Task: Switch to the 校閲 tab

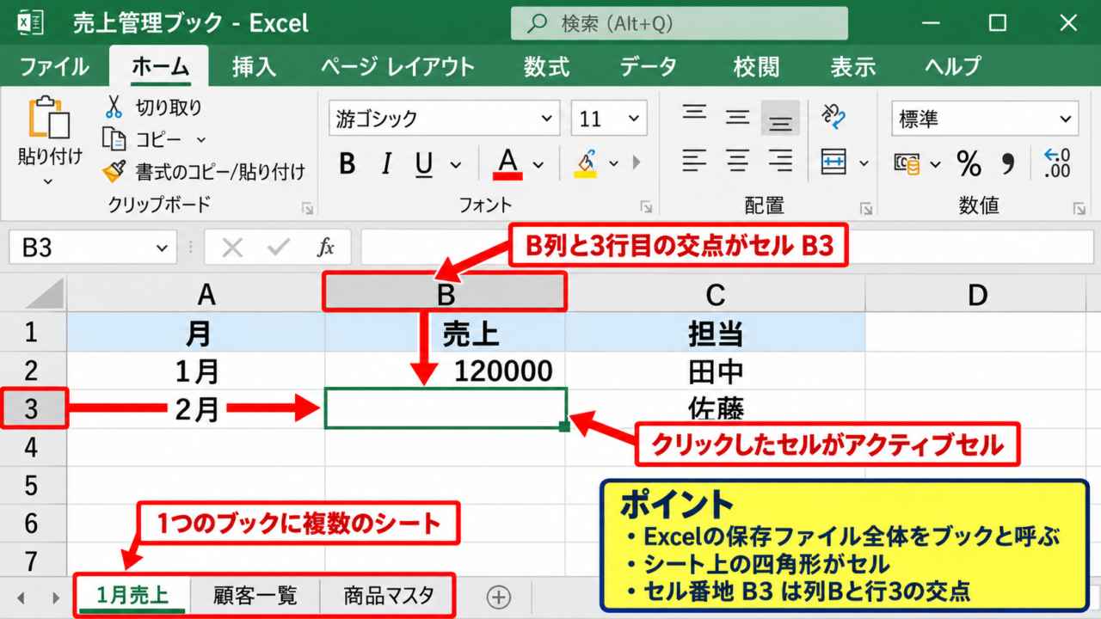Action: tap(756, 66)
